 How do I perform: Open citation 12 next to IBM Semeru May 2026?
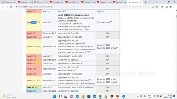click(80, 23)
